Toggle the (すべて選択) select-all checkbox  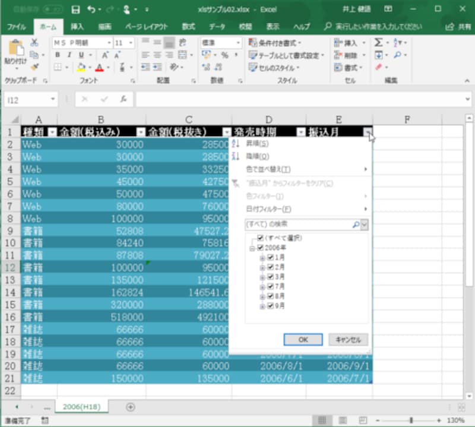coord(259,238)
